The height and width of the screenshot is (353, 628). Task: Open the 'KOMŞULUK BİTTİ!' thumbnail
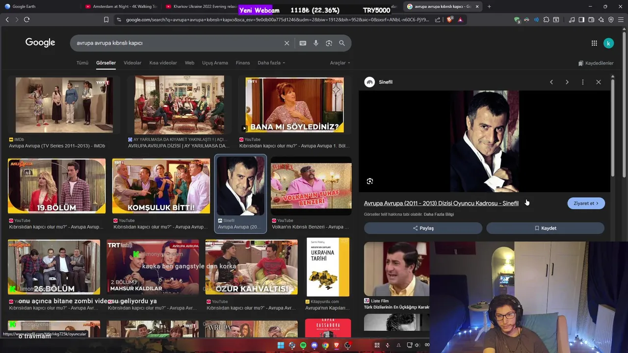tap(161, 186)
